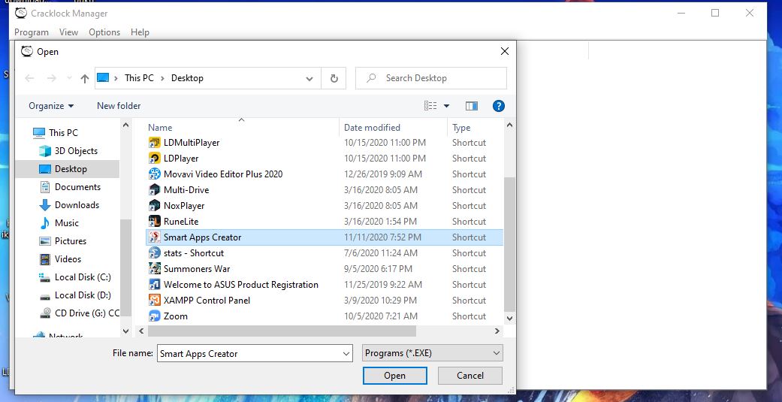Click the 12/26/2019 9:09 AM date cell
The height and width of the screenshot is (402, 782).
point(383,174)
